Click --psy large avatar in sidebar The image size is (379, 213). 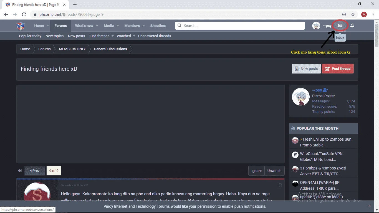click(x=301, y=97)
